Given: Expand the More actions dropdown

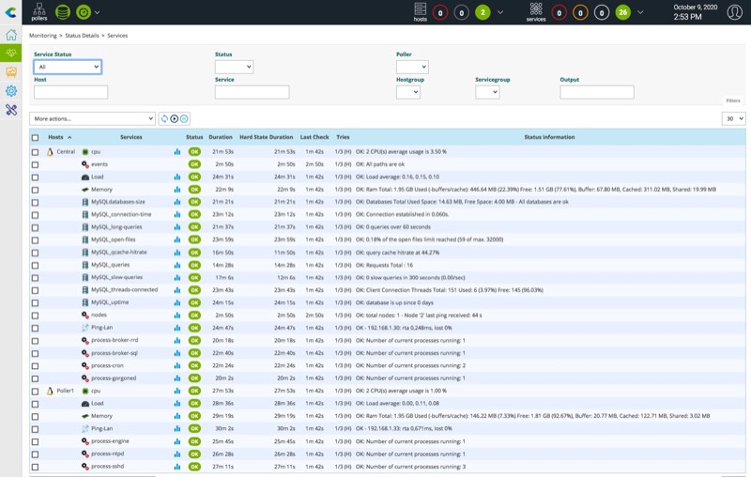Looking at the screenshot, I should (92, 119).
